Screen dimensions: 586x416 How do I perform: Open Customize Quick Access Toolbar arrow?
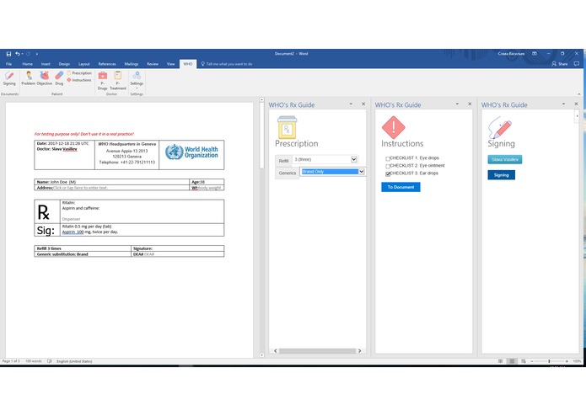36,54
